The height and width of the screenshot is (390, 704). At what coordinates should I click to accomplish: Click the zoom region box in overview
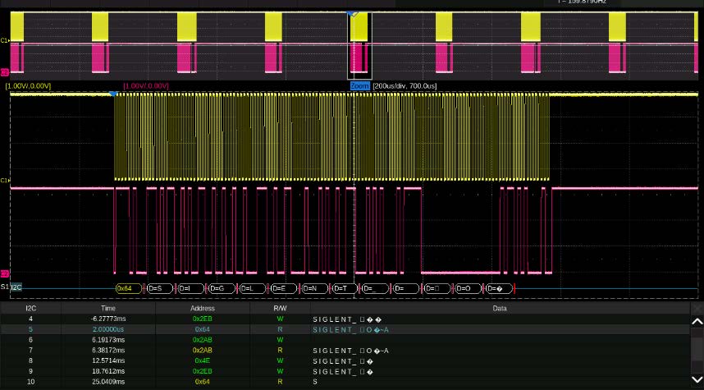(x=359, y=46)
